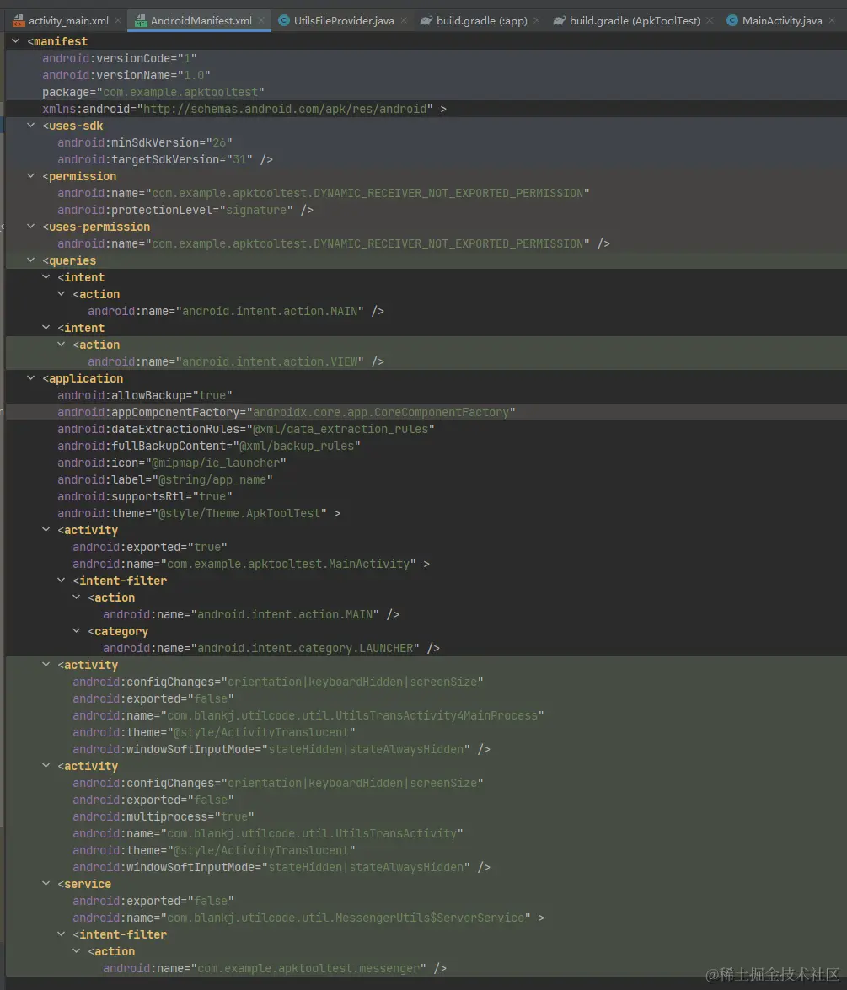The image size is (847, 990).
Task: Collapse the MainActivity intent-filter node
Action: [62, 581]
